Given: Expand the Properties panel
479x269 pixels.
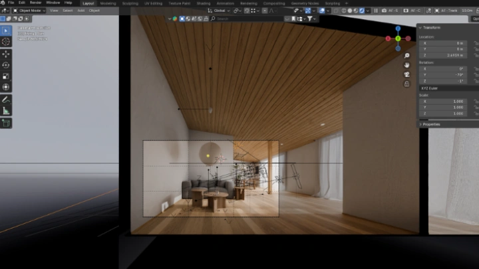Looking at the screenshot, I should click(420, 124).
